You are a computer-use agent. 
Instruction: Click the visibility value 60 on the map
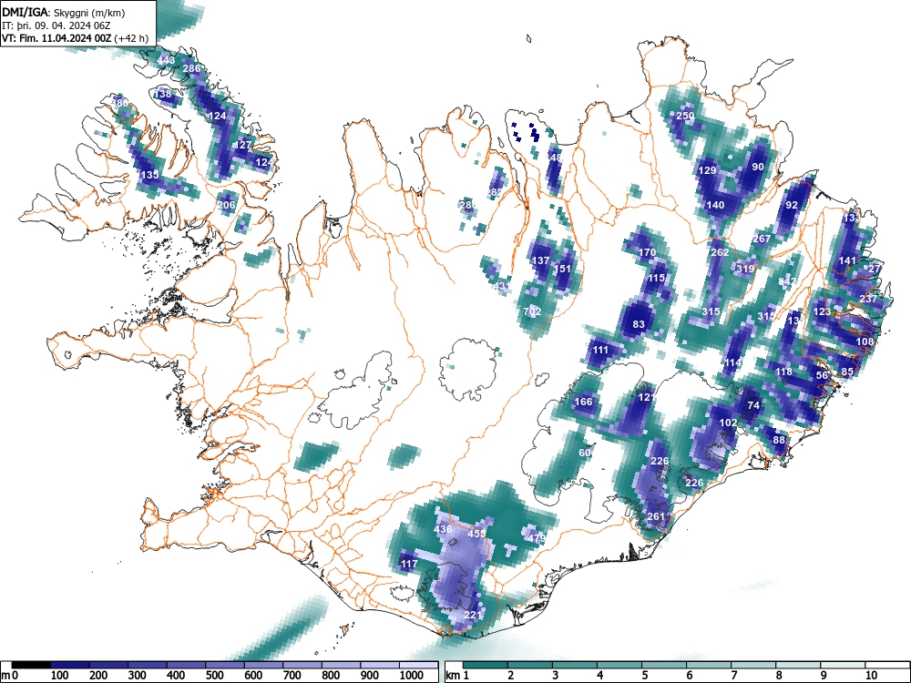[x=585, y=453]
